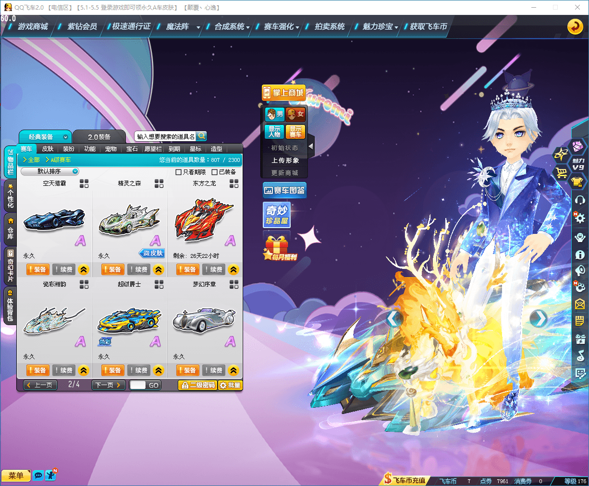
Task: Open the mail envelope icon
Action: coord(580,304)
